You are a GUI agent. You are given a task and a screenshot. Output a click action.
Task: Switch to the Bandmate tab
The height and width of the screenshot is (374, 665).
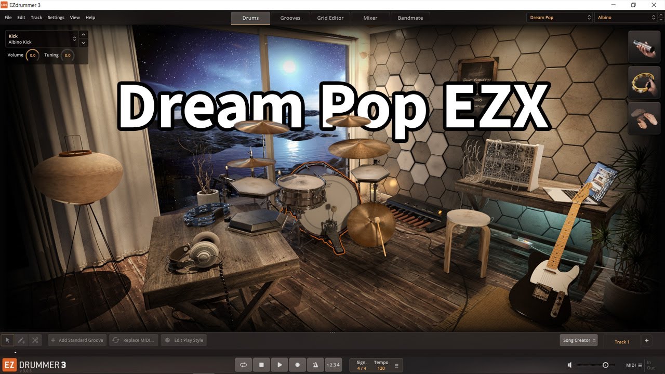[410, 18]
